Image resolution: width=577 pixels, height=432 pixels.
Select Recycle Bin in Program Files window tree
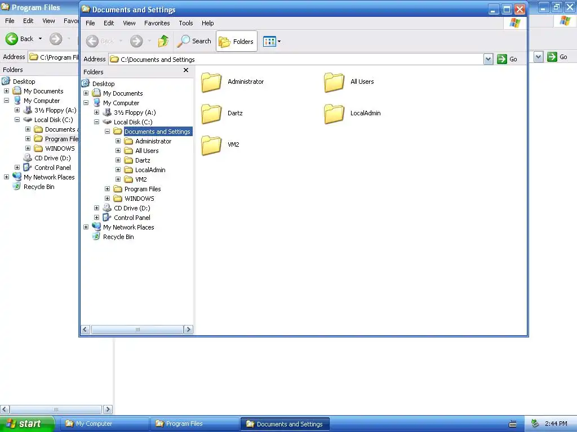click(39, 187)
